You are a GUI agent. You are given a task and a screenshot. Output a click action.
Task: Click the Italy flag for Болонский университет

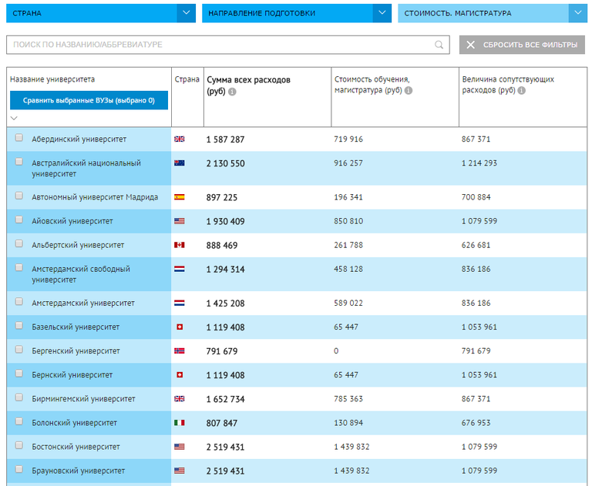(180, 423)
